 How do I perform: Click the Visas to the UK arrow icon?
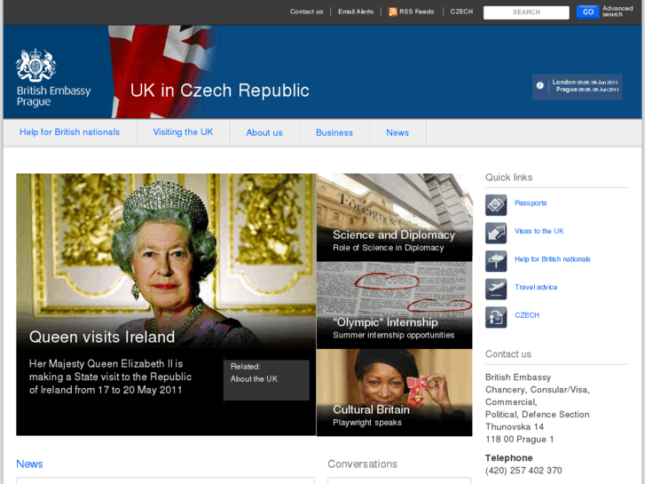click(496, 233)
